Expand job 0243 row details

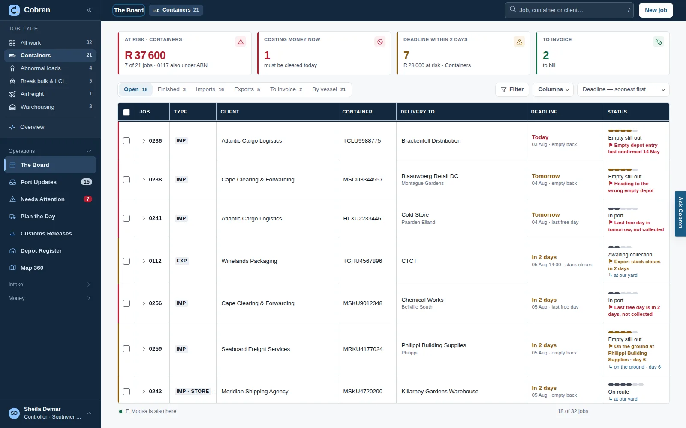[144, 392]
